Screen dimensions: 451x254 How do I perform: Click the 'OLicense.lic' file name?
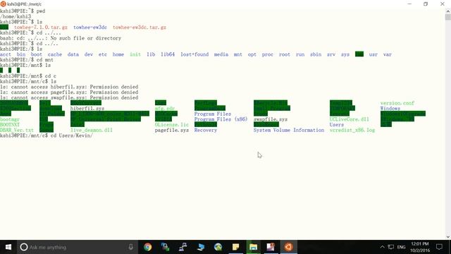(x=172, y=125)
